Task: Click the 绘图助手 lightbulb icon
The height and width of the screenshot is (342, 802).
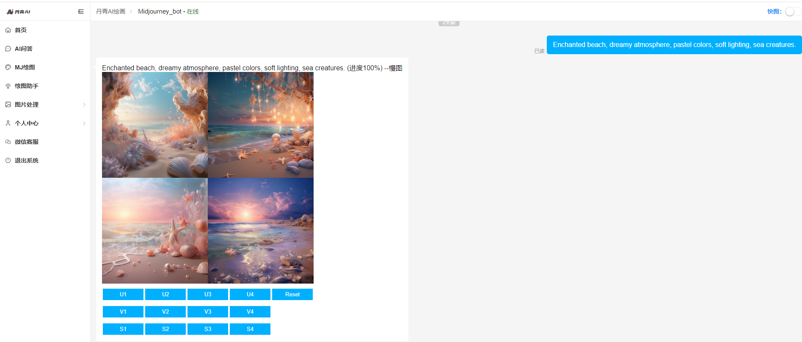Action: (8, 86)
